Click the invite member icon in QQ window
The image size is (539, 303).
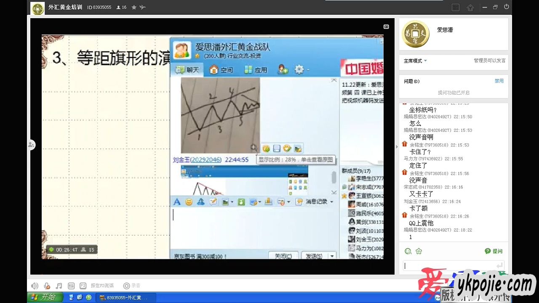(283, 69)
